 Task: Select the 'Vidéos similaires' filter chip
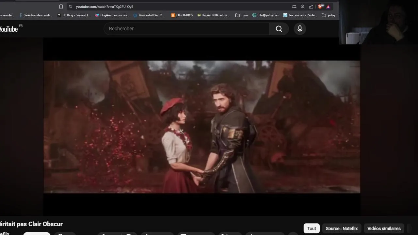[384, 228]
